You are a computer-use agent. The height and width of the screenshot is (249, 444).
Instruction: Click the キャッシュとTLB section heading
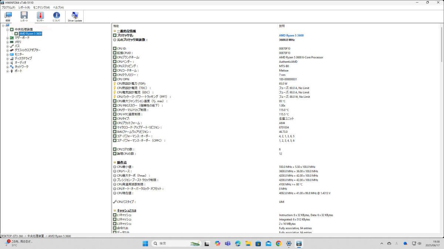click(127, 210)
